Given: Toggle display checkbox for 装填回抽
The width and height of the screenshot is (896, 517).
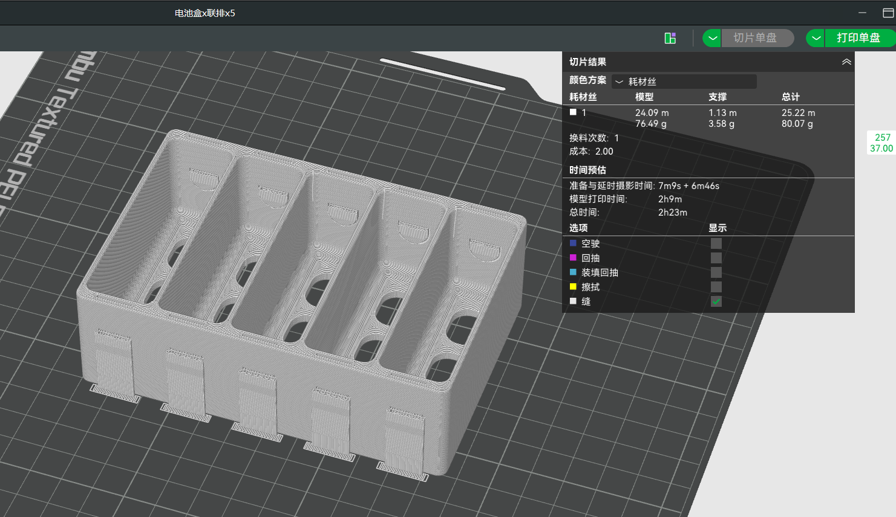Looking at the screenshot, I should 716,272.
